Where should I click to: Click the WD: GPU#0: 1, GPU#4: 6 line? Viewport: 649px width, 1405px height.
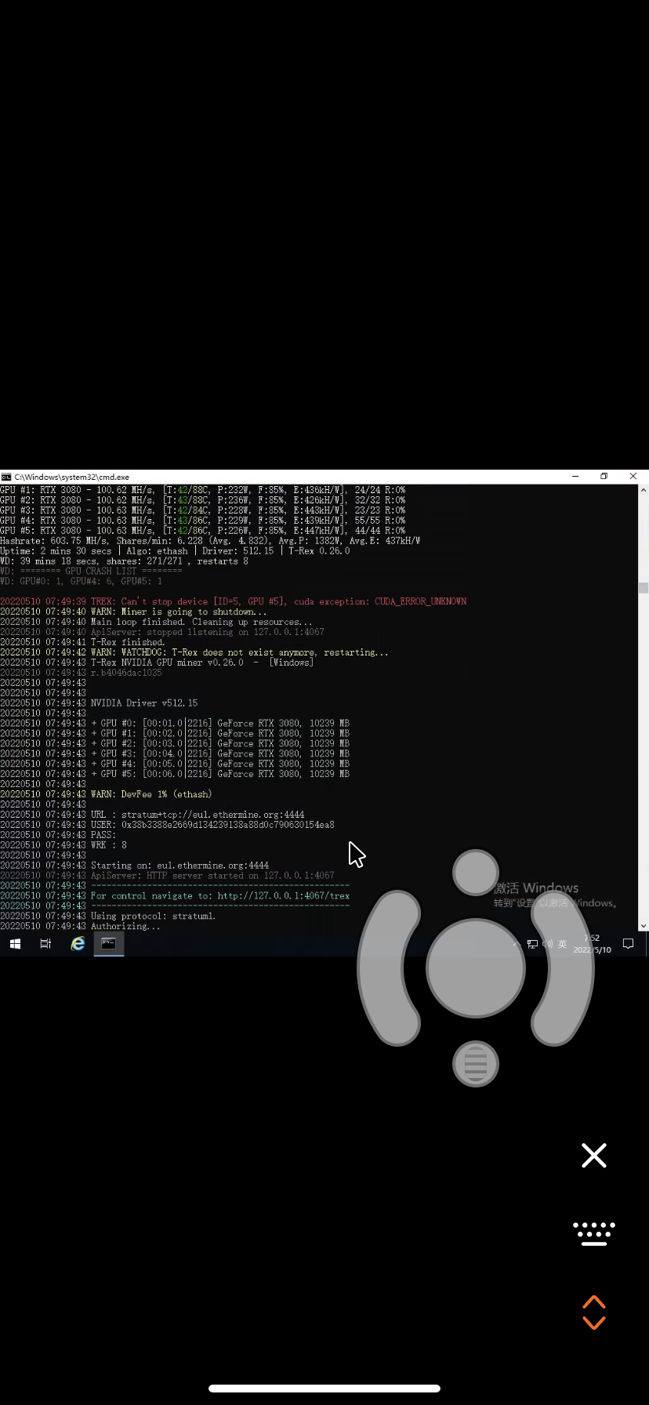tap(81, 581)
